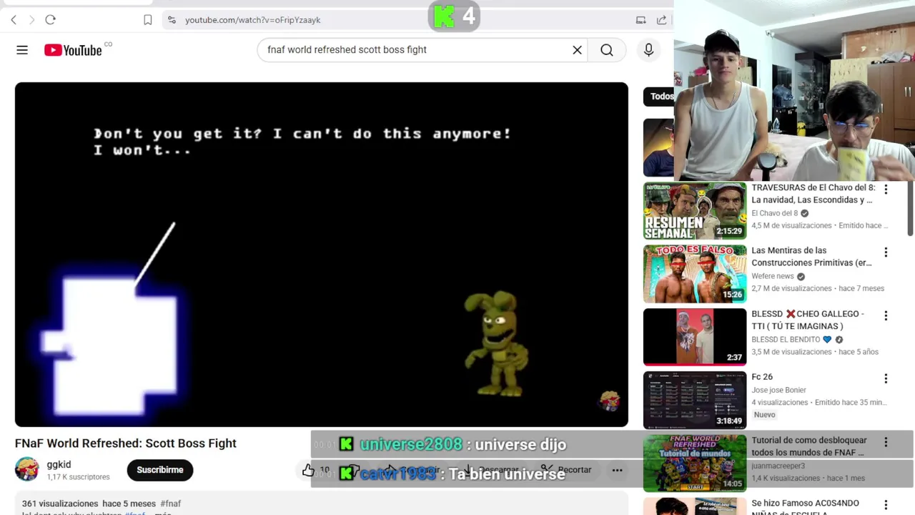915x515 pixels.
Task: Click the Fc 26 video title
Action: 762,377
